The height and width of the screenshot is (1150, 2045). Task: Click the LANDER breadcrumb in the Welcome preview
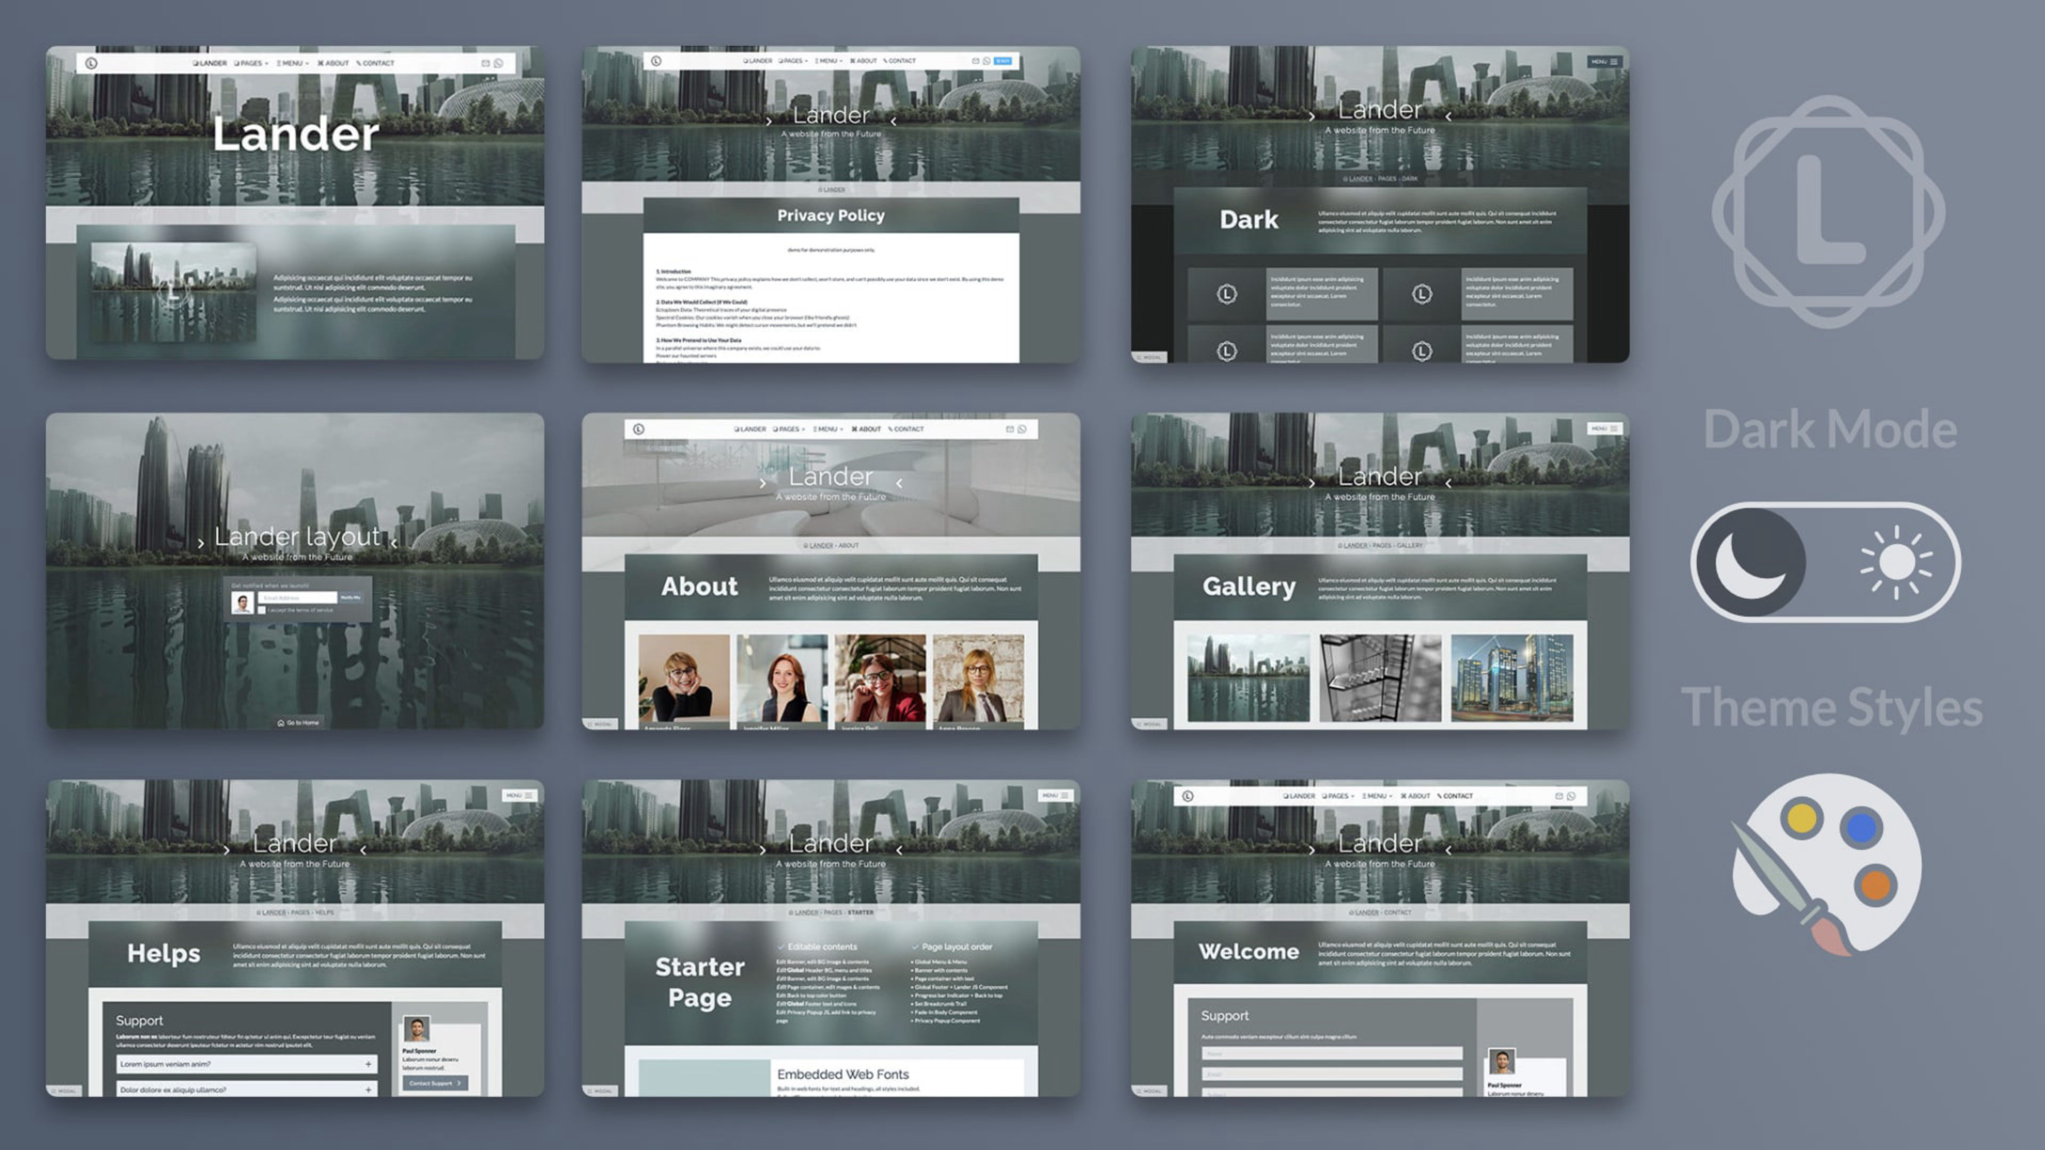pos(1363,912)
